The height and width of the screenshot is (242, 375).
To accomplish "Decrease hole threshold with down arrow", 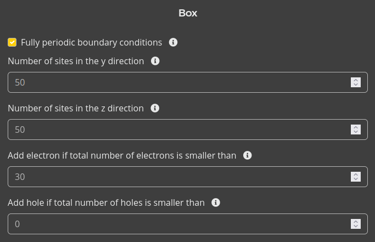I will point(356,227).
